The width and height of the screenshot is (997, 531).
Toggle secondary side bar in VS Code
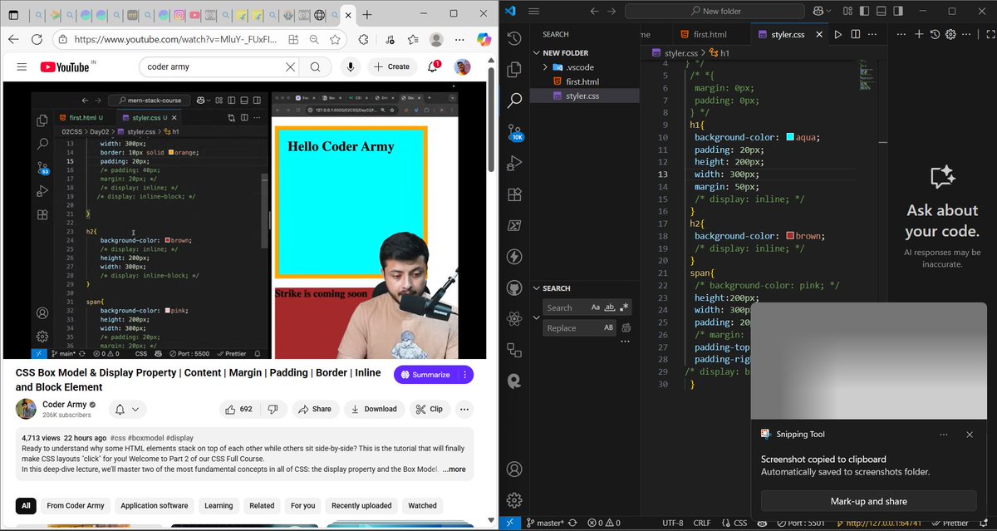(899, 12)
